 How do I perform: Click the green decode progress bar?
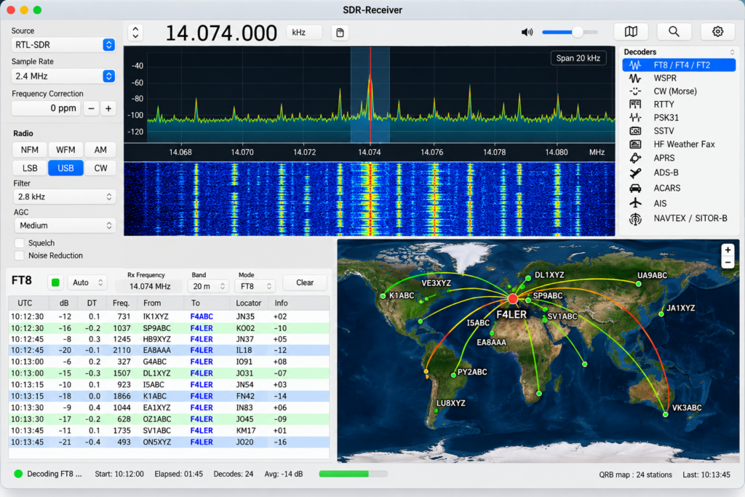353,474
